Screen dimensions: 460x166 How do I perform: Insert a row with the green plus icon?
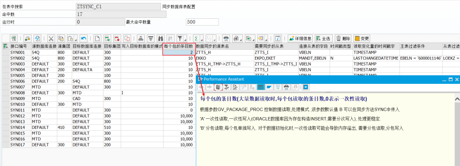click(107, 38)
